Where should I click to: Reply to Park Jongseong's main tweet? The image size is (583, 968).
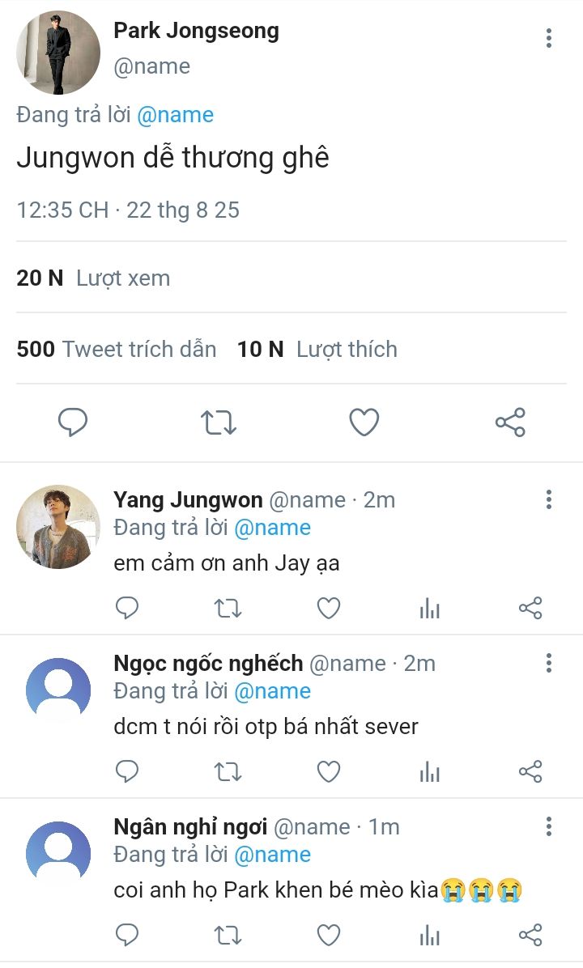tap(73, 422)
